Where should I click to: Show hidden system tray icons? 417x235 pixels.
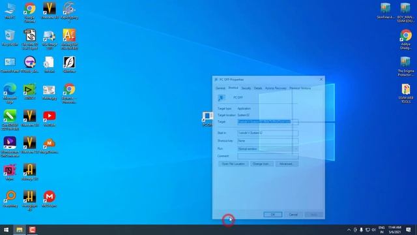point(349,230)
